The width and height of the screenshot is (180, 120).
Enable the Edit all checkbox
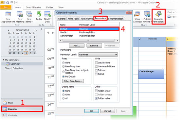pos(96,74)
